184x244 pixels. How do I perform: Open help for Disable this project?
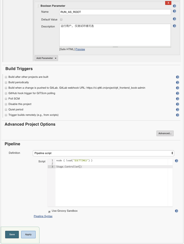pos(177,104)
